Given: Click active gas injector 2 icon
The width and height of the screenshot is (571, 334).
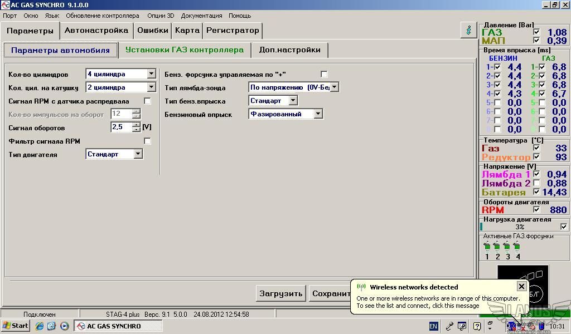Looking at the screenshot, I should coord(497,247).
